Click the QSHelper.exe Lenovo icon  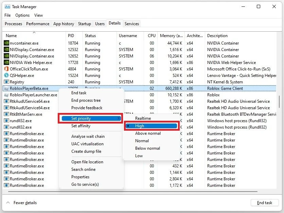(6, 75)
